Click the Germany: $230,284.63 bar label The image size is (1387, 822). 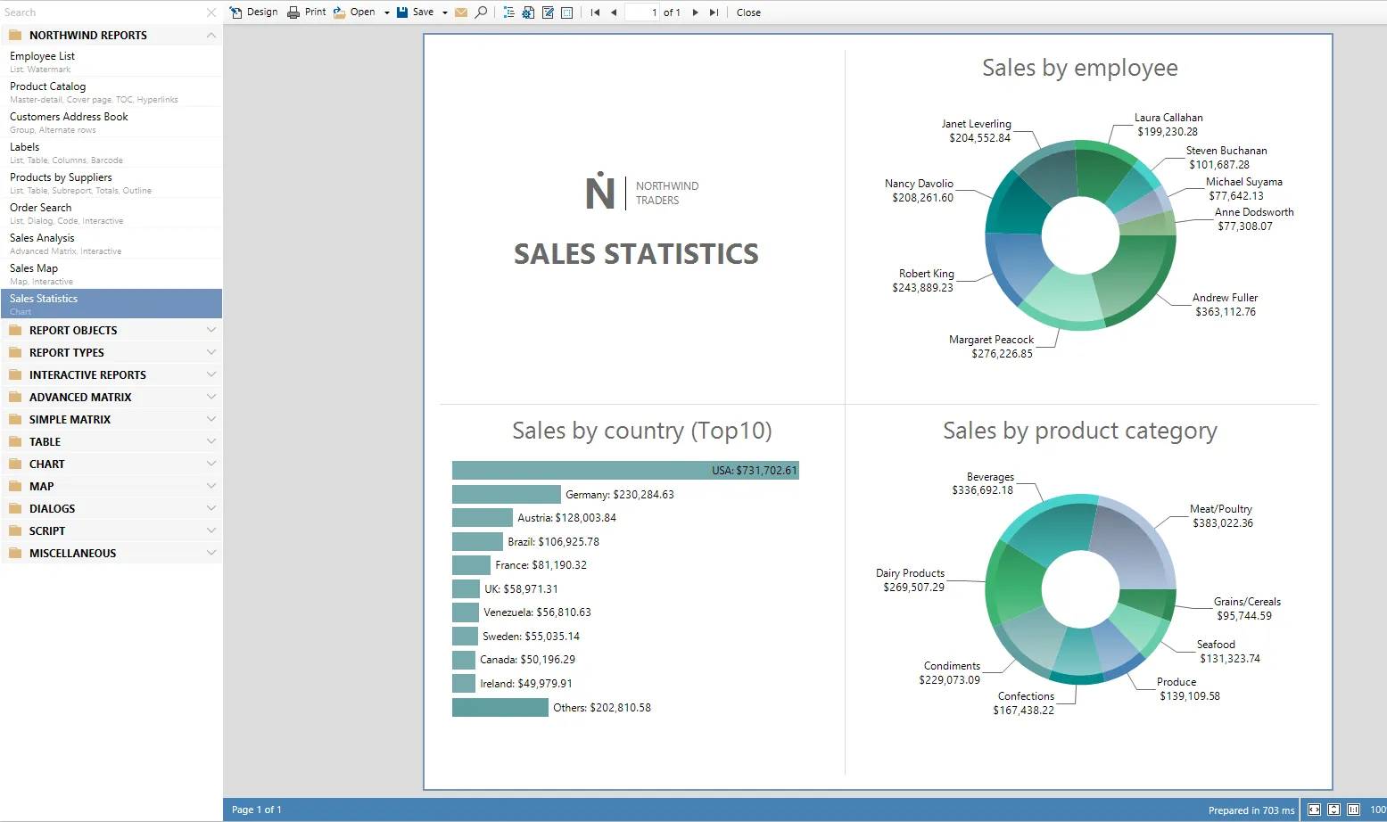pos(620,494)
